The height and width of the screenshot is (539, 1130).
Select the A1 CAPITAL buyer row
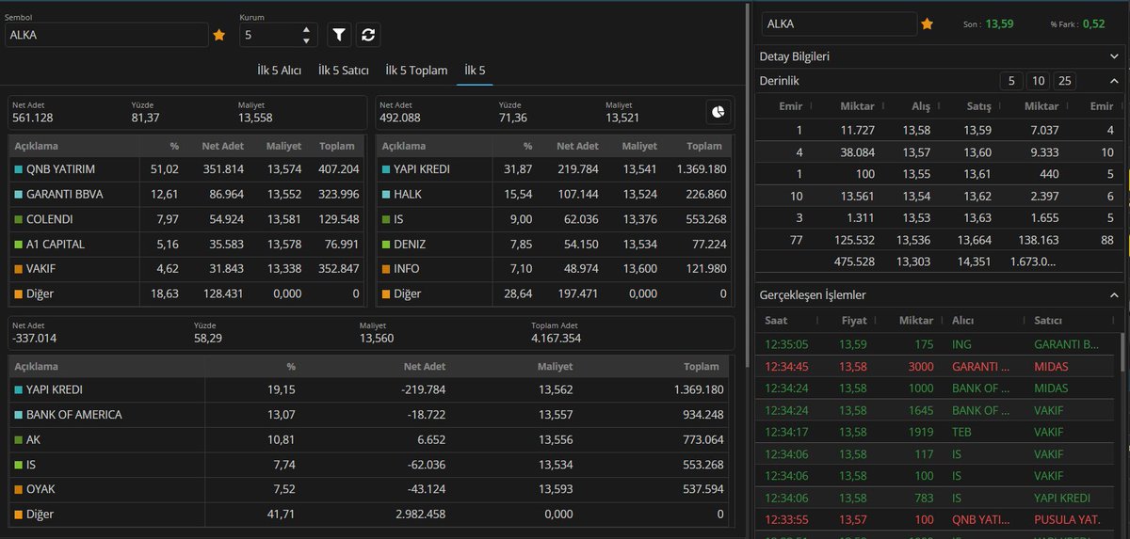click(x=187, y=244)
